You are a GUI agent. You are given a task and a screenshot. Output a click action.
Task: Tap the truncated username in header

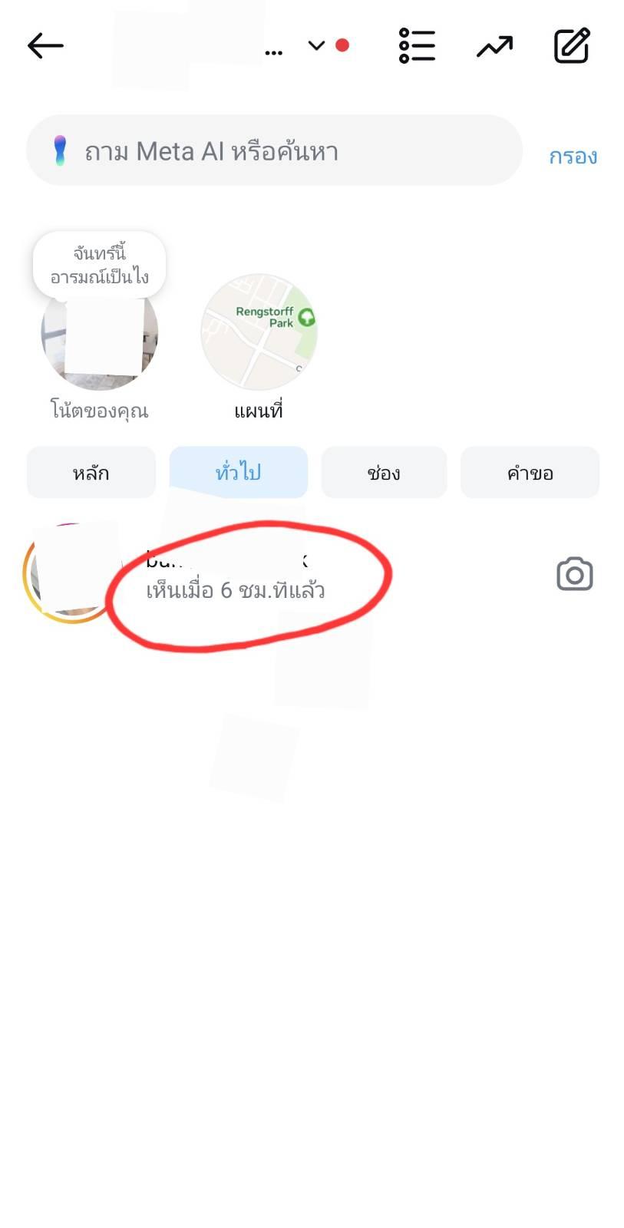(273, 53)
